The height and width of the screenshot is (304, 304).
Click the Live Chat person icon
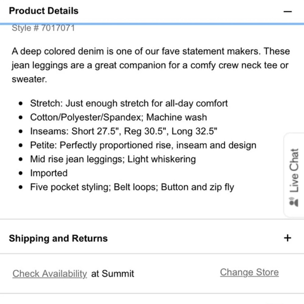click(x=294, y=202)
